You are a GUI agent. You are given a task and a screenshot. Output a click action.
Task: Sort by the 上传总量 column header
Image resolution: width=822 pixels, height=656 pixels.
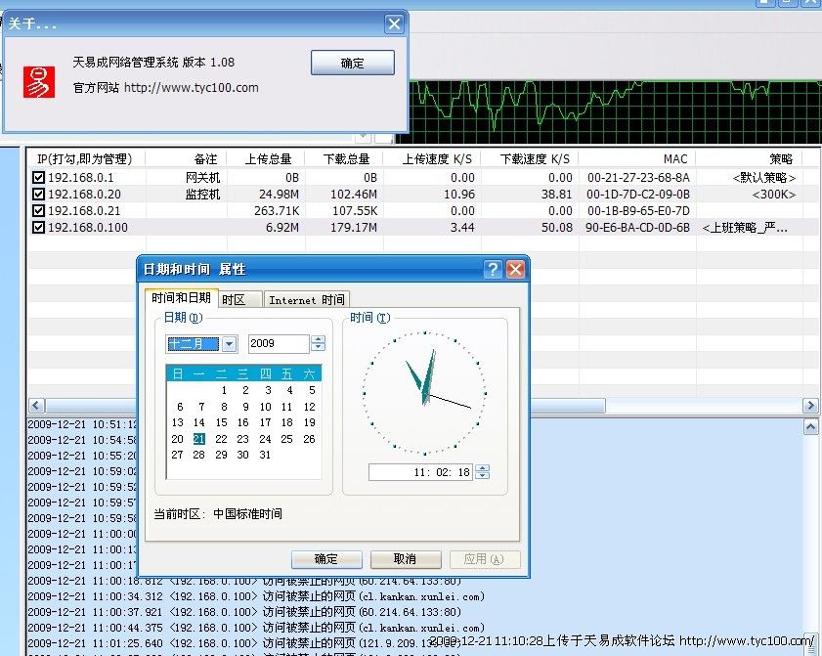pyautogui.click(x=266, y=159)
